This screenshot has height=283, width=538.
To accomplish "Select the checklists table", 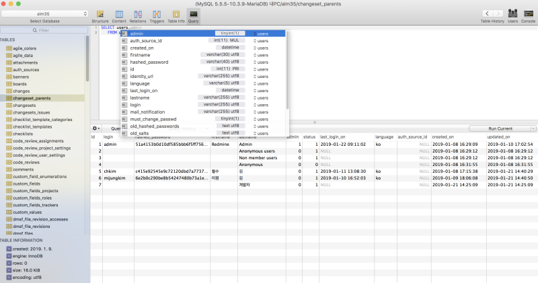I will point(23,134).
